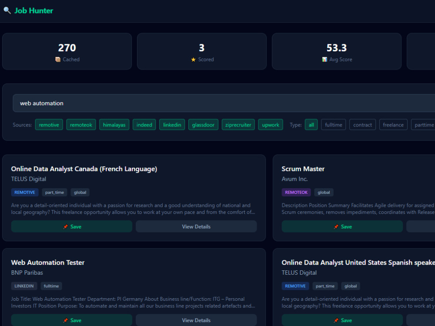Click global tag on Canada analyst card
This screenshot has width=435, height=326.
[80, 193]
